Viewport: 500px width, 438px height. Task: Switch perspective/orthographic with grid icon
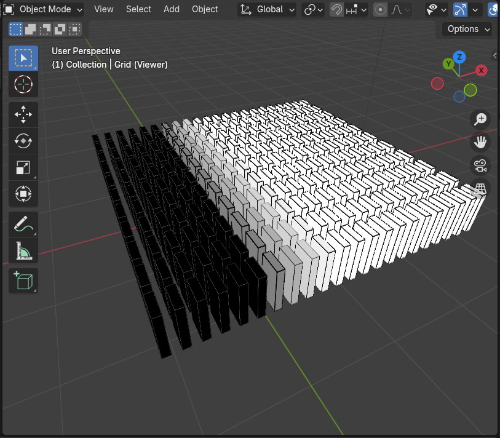pyautogui.click(x=480, y=189)
